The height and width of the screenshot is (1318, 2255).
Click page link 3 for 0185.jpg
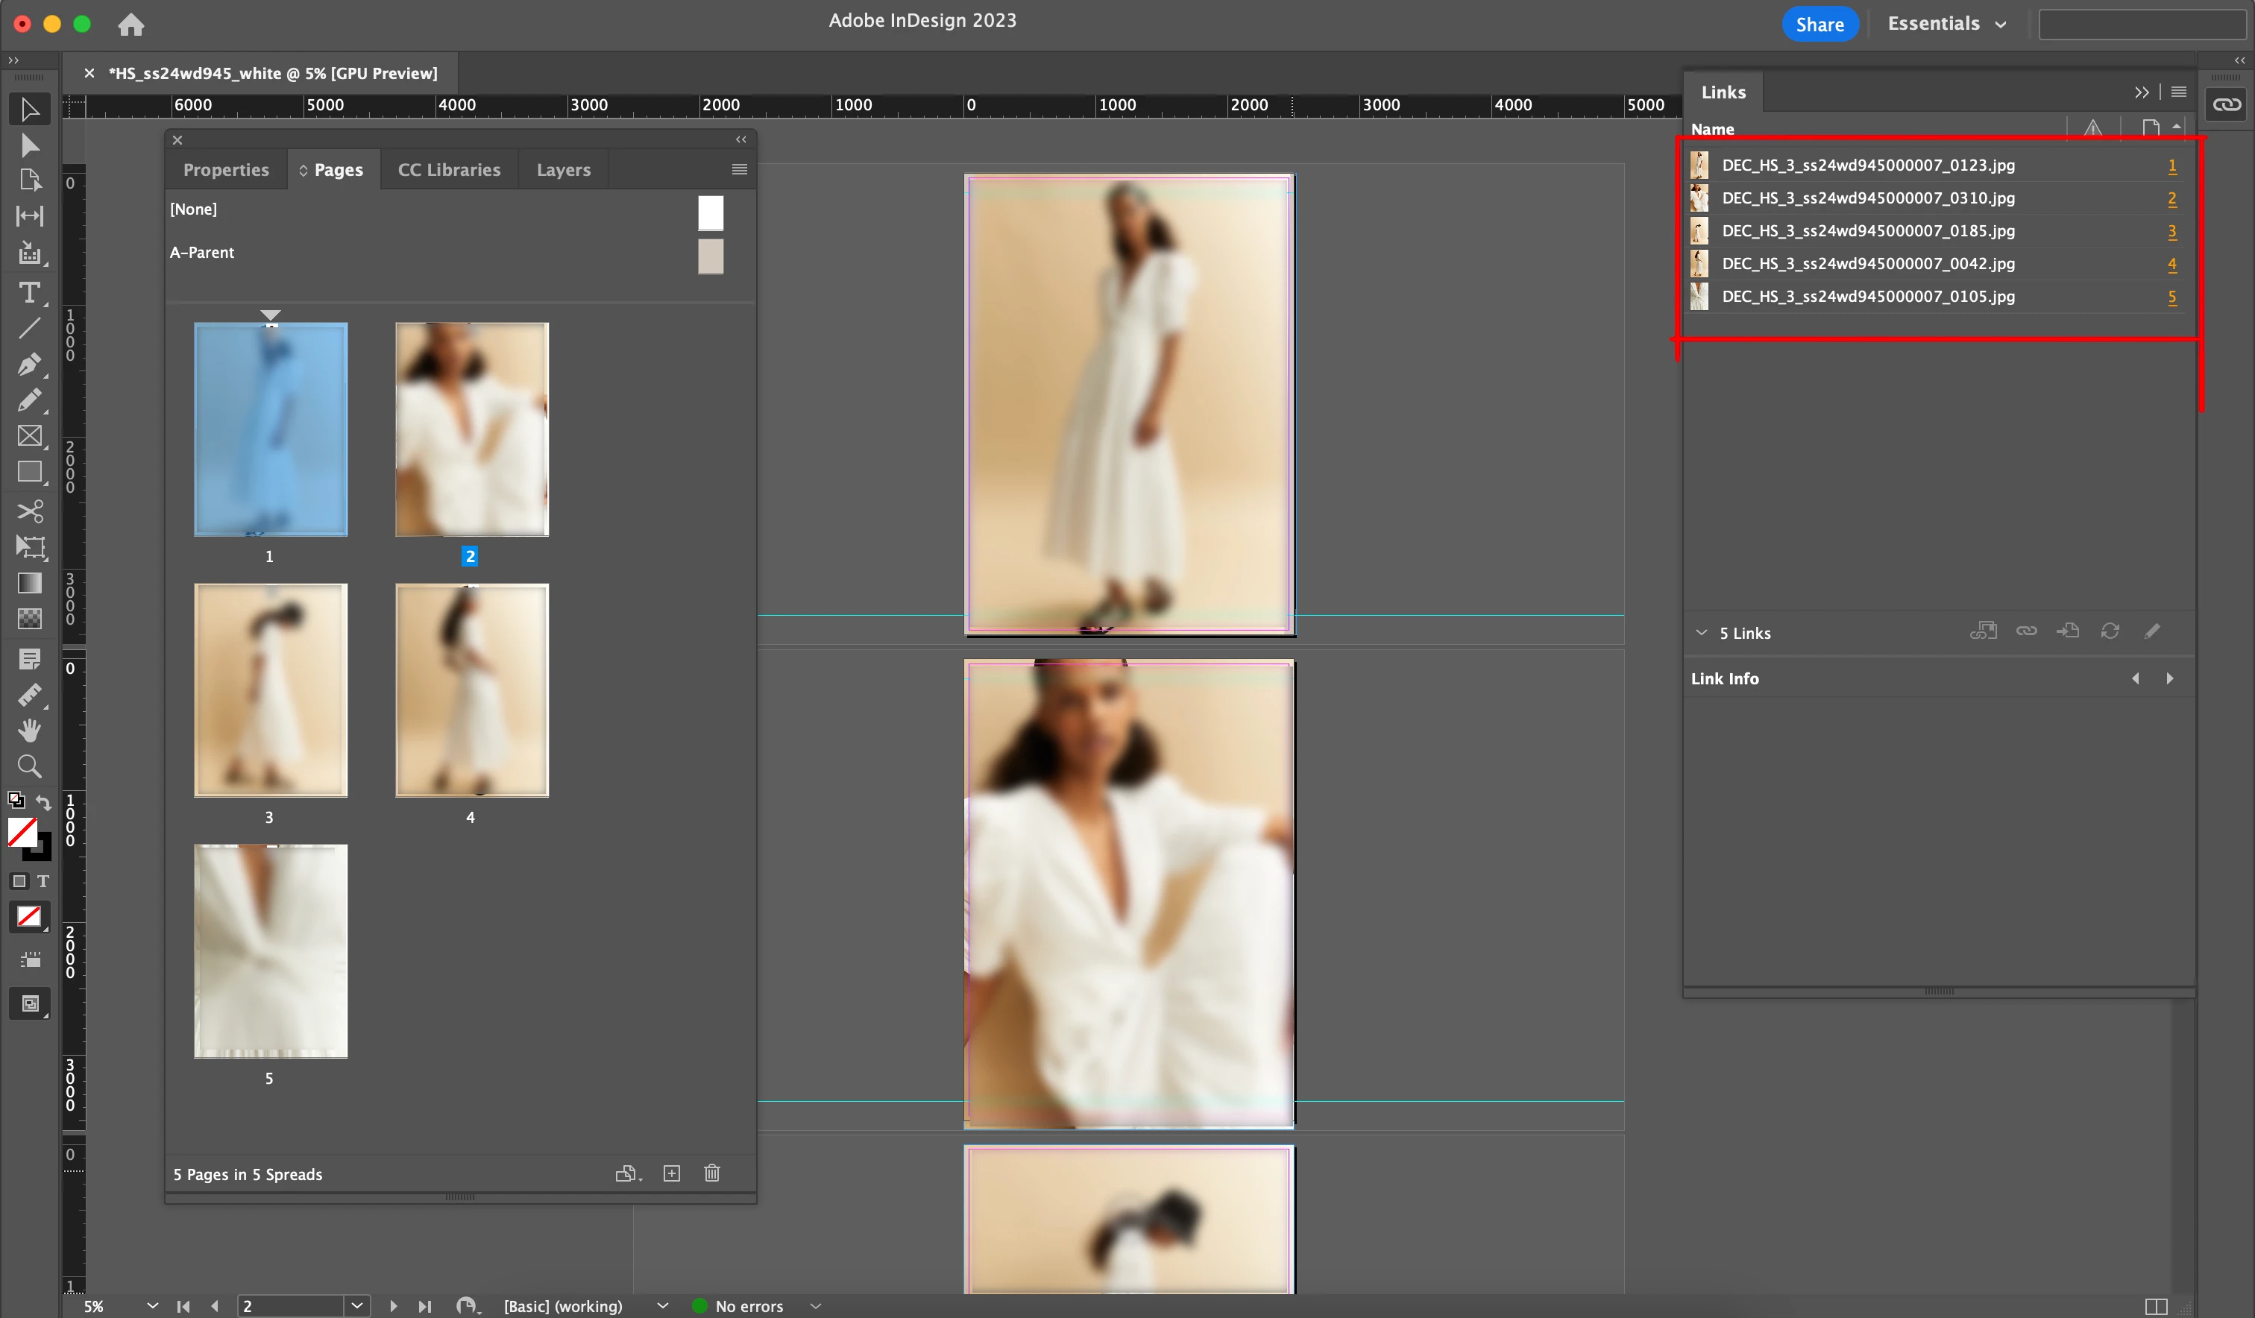pos(2171,231)
